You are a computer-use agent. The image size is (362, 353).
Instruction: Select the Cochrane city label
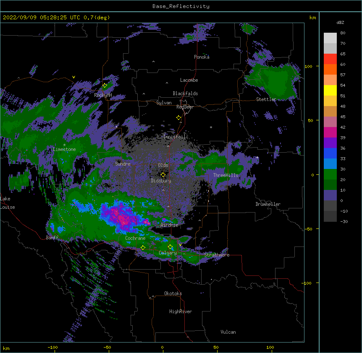[x=135, y=238]
